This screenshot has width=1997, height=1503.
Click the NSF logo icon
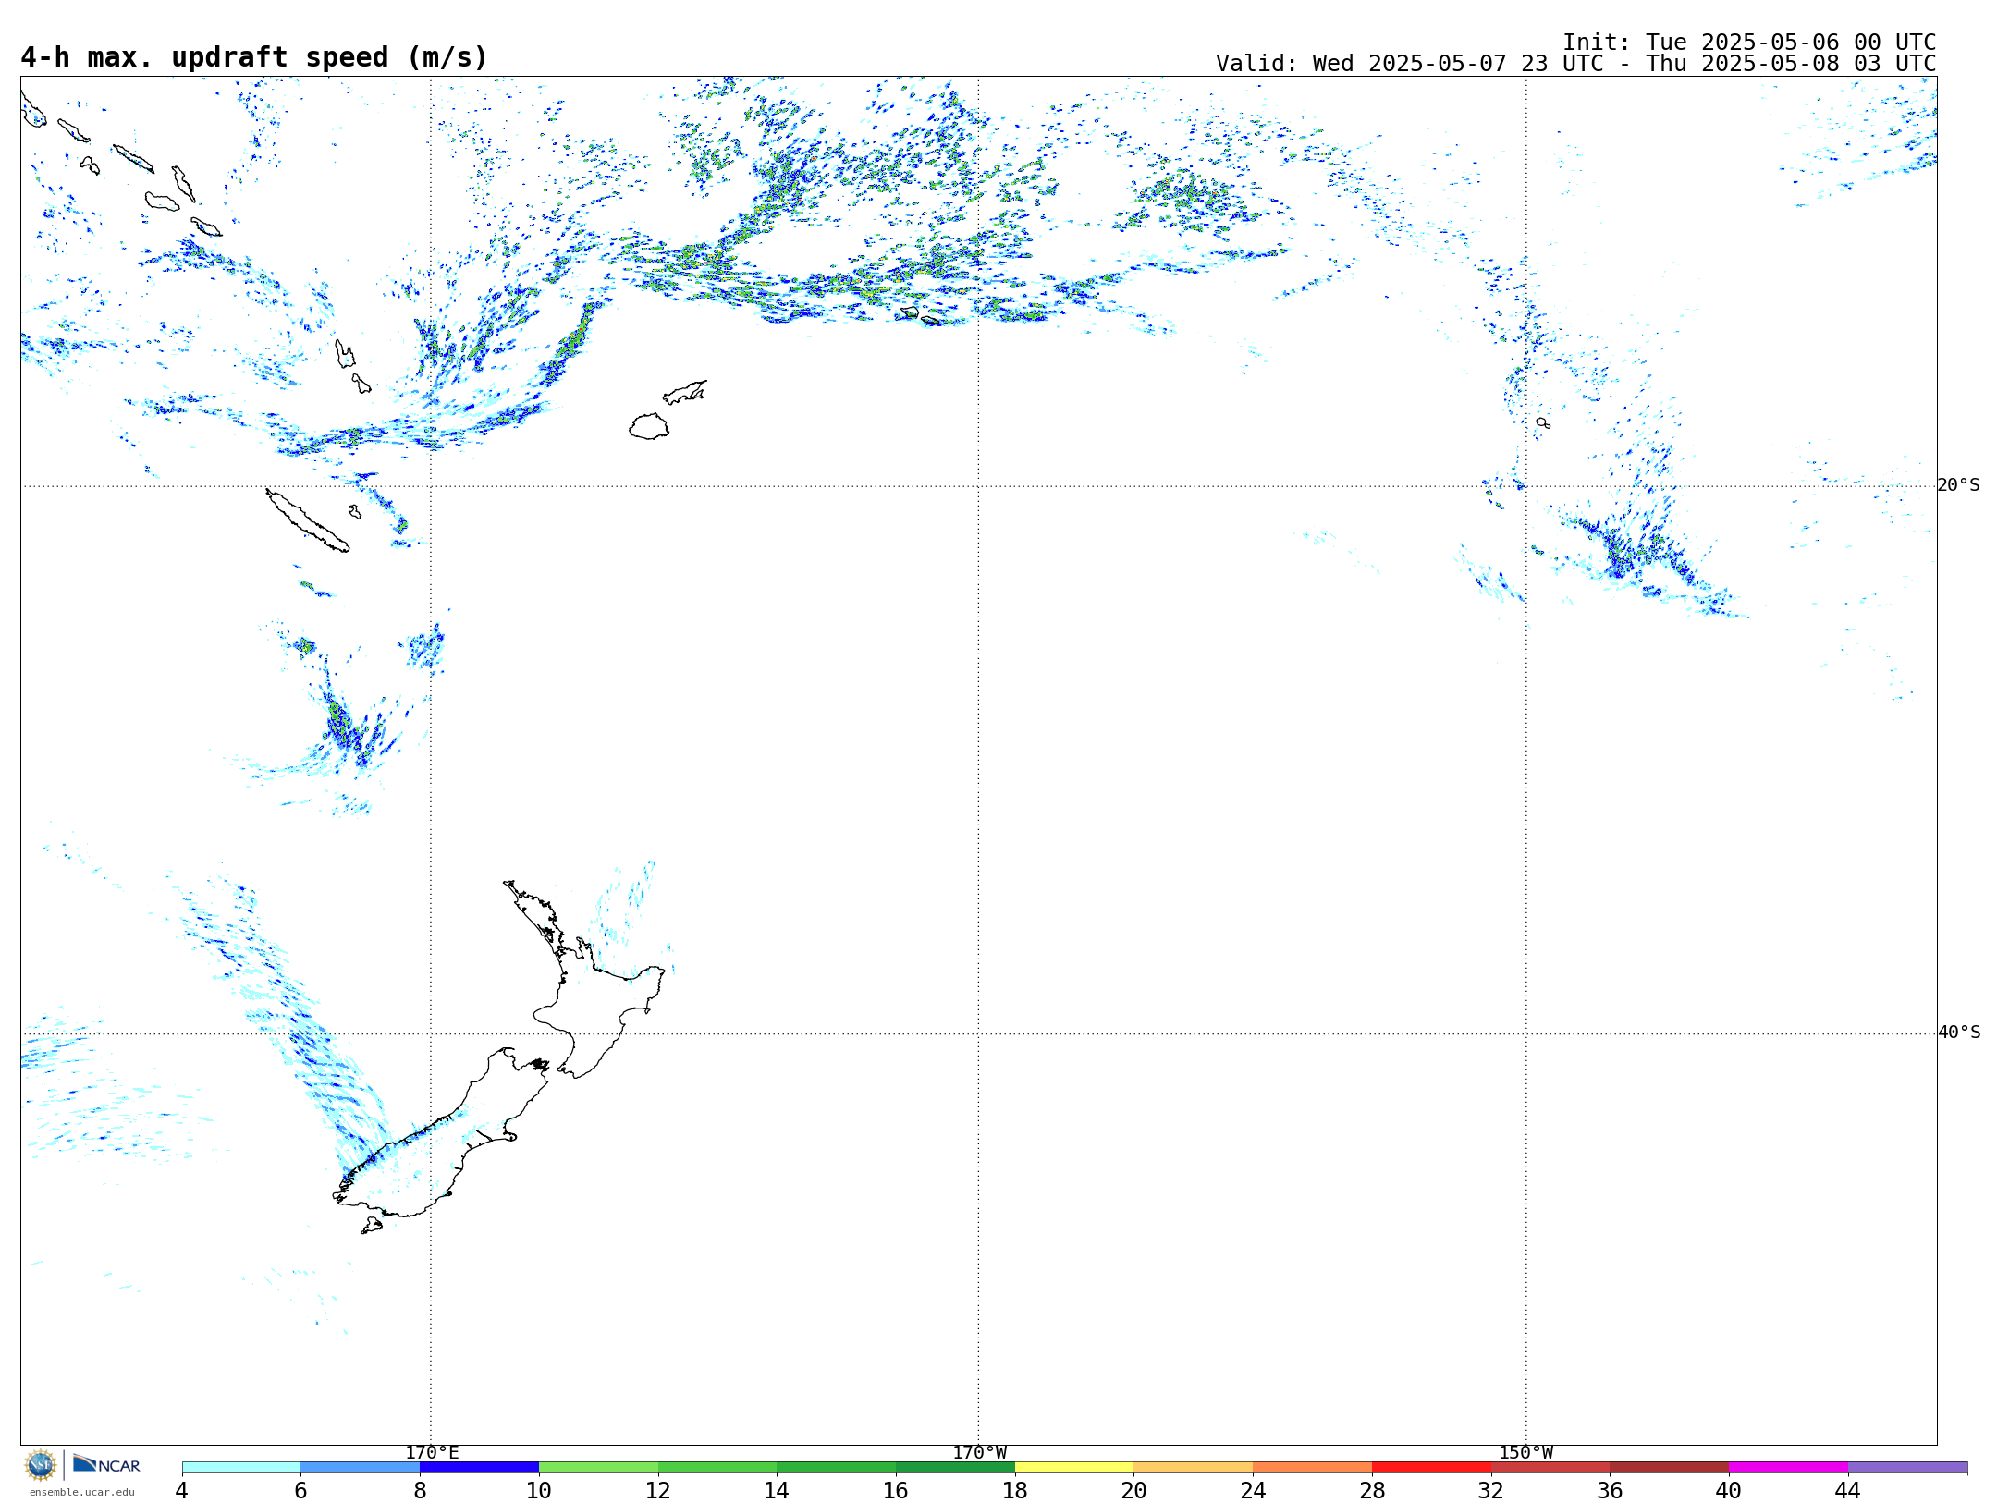tap(41, 1465)
